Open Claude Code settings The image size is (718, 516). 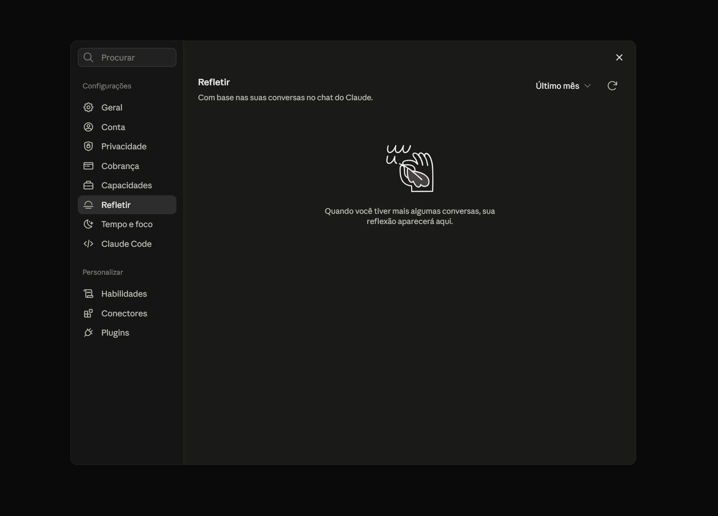pos(127,244)
